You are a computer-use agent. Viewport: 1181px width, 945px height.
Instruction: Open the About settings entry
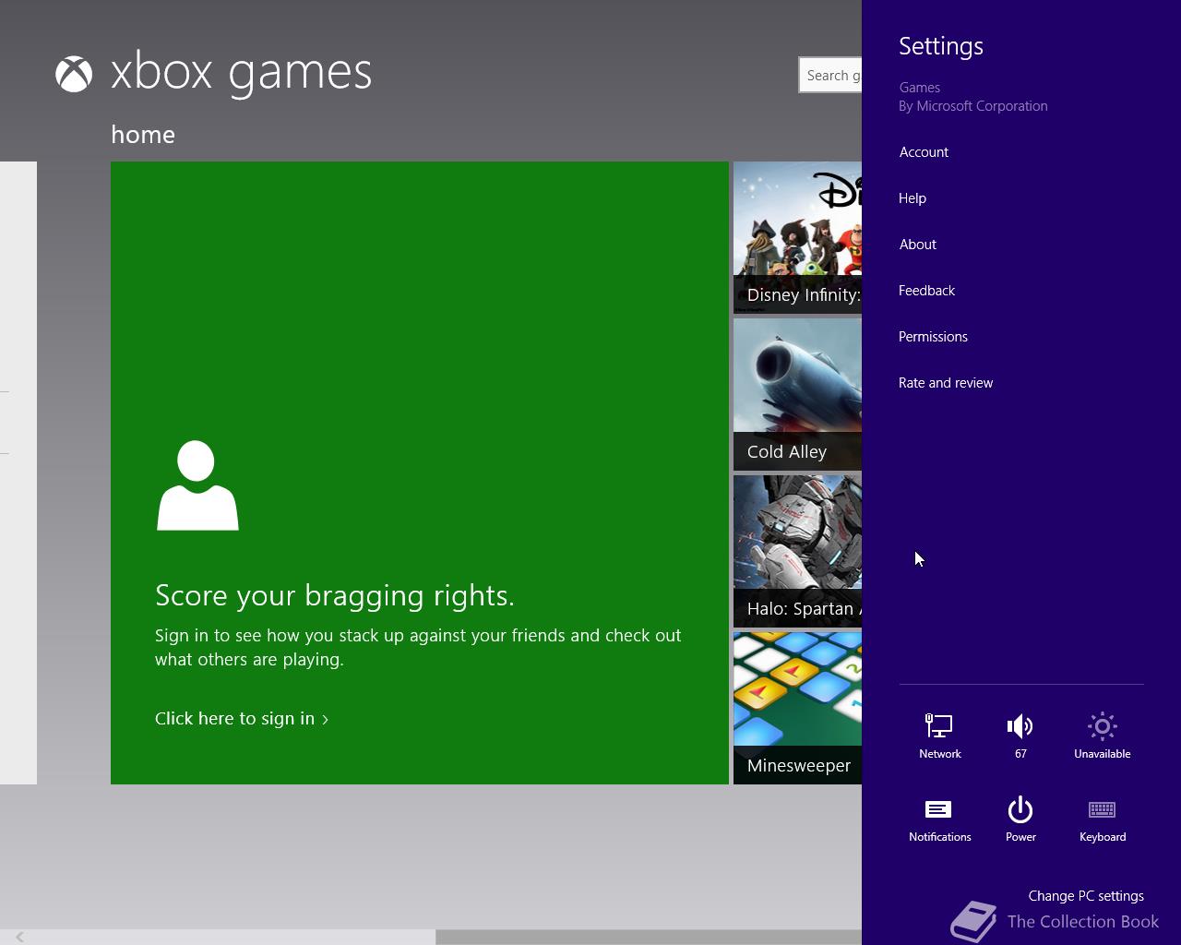point(917,245)
